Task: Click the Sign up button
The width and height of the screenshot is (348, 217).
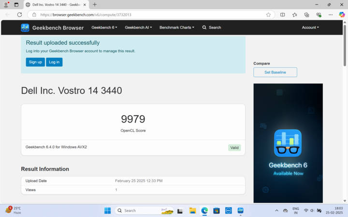Action: [35, 62]
